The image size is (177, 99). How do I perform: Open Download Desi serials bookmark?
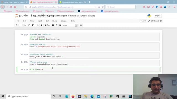pyautogui.click(x=110, y=11)
